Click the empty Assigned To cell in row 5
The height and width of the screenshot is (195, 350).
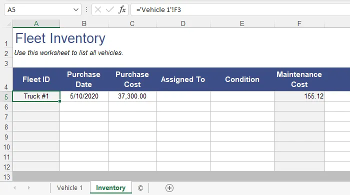pyautogui.click(x=183, y=96)
